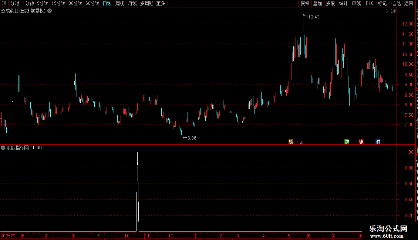Click the blue 财 marker icon
Screen dimensions: 418x240
click(378, 141)
